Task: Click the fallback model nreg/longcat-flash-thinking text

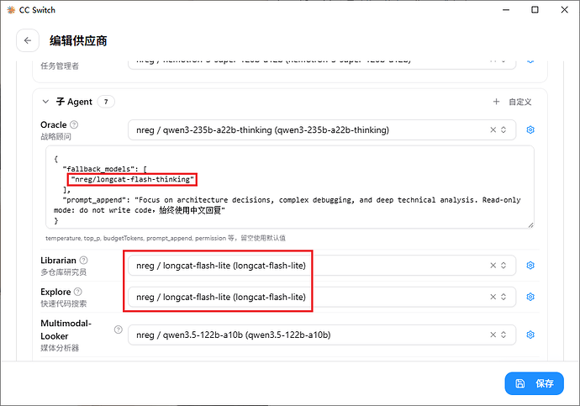Action: tap(133, 179)
